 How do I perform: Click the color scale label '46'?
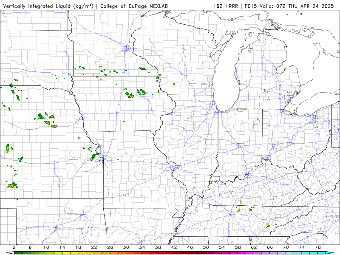coord(190,247)
